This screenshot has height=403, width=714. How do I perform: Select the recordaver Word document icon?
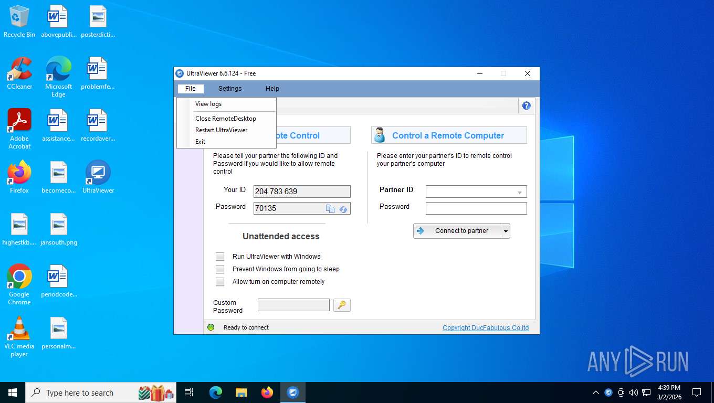tap(98, 125)
